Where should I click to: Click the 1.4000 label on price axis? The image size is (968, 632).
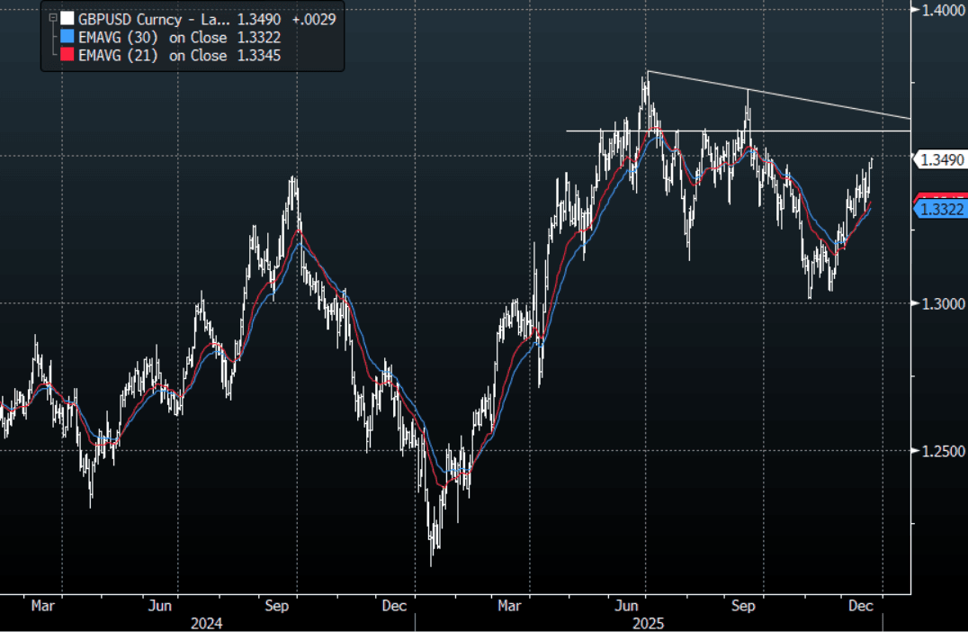940,9
